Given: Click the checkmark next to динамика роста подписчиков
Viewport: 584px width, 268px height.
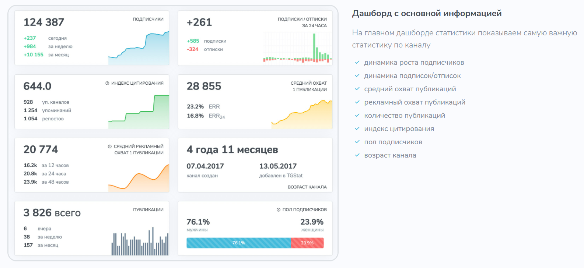Looking at the screenshot, I should point(357,63).
